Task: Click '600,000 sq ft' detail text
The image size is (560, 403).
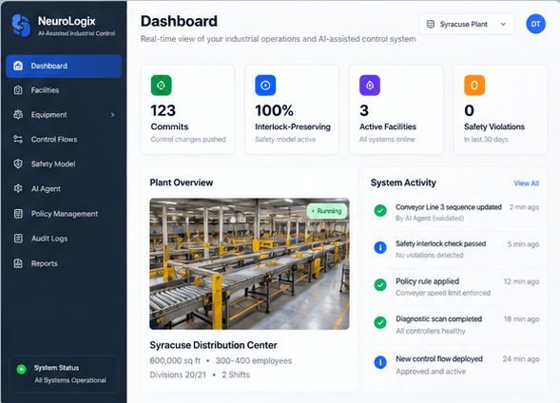Action: pyautogui.click(x=175, y=360)
